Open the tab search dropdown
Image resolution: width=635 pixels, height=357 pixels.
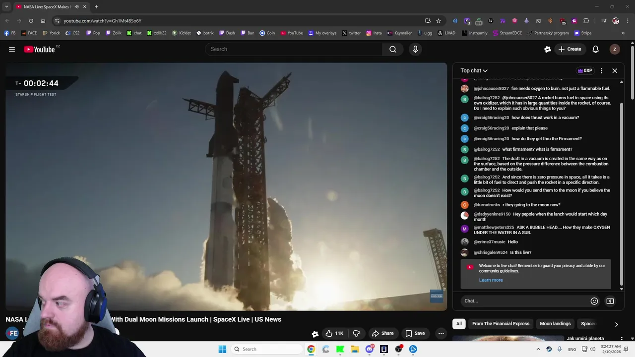[x=6, y=7]
